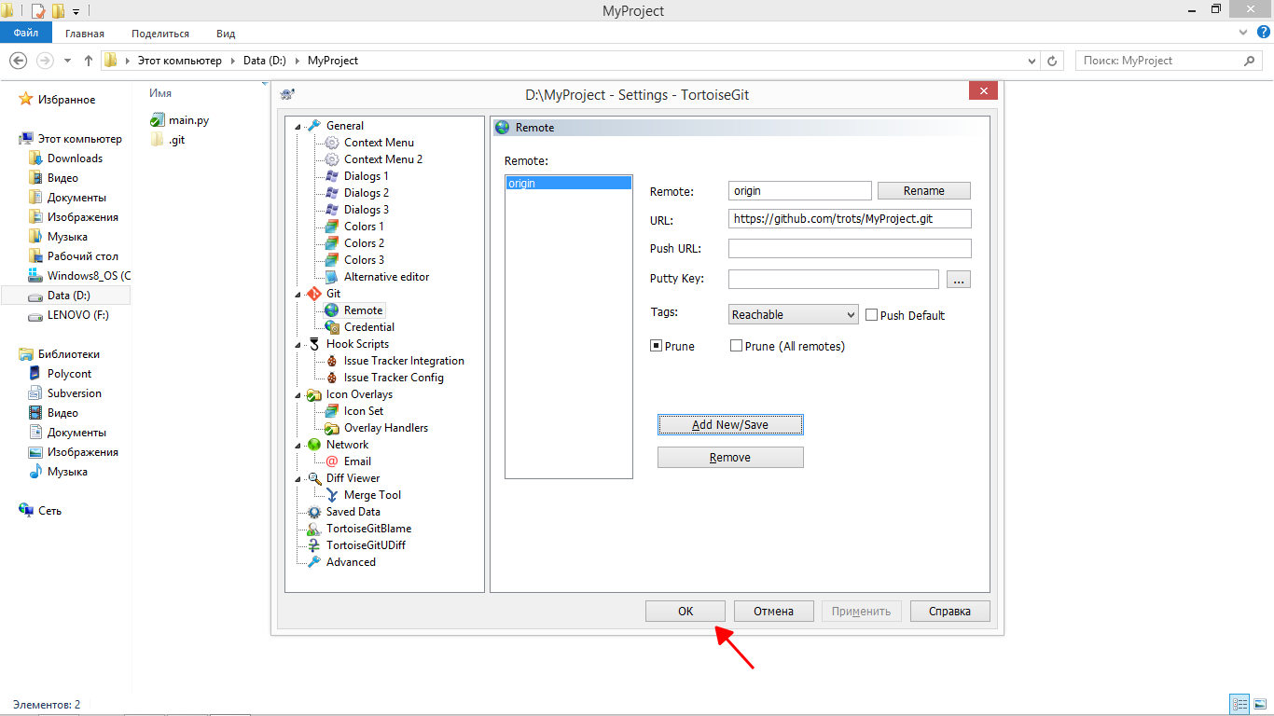Click the red Git diamond icon
Screen dimensions: 1274x716
[x=314, y=294]
